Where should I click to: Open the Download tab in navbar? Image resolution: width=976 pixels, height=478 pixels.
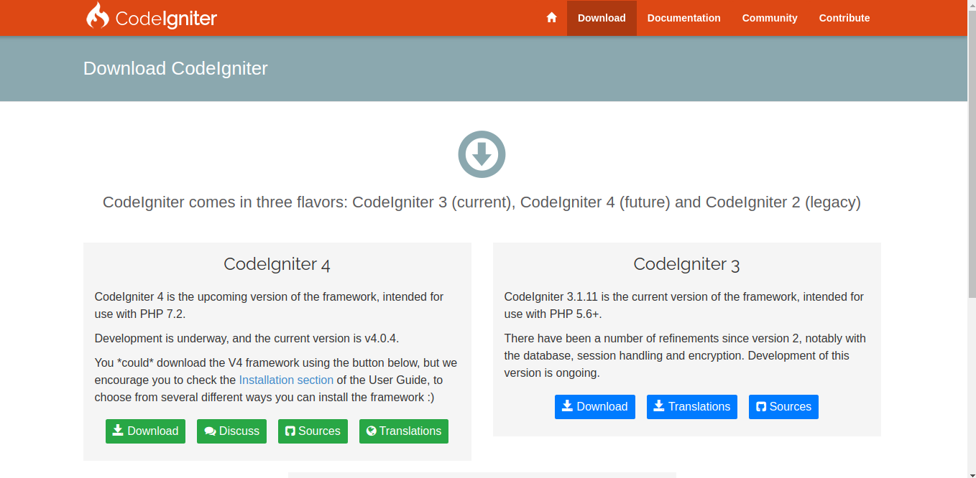(602, 18)
